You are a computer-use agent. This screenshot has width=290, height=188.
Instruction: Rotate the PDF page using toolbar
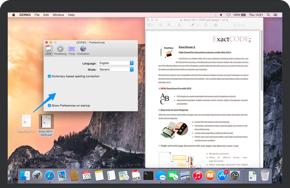coord(205,25)
